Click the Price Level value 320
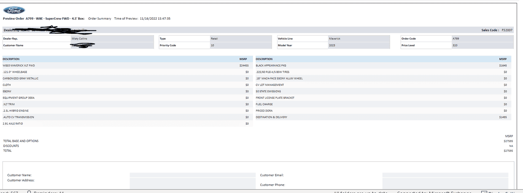This screenshot has width=523, height=193. coord(455,45)
